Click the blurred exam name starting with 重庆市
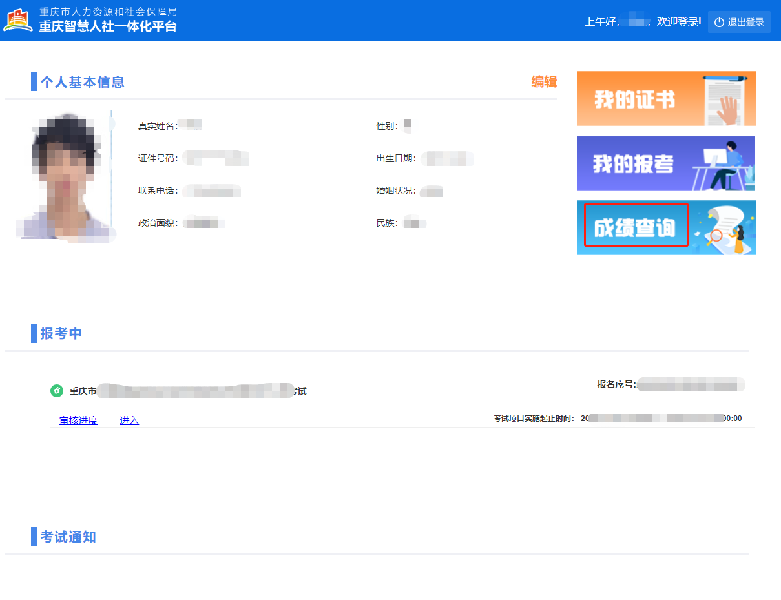 point(187,391)
